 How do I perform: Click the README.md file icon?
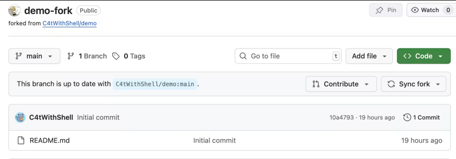click(21, 140)
